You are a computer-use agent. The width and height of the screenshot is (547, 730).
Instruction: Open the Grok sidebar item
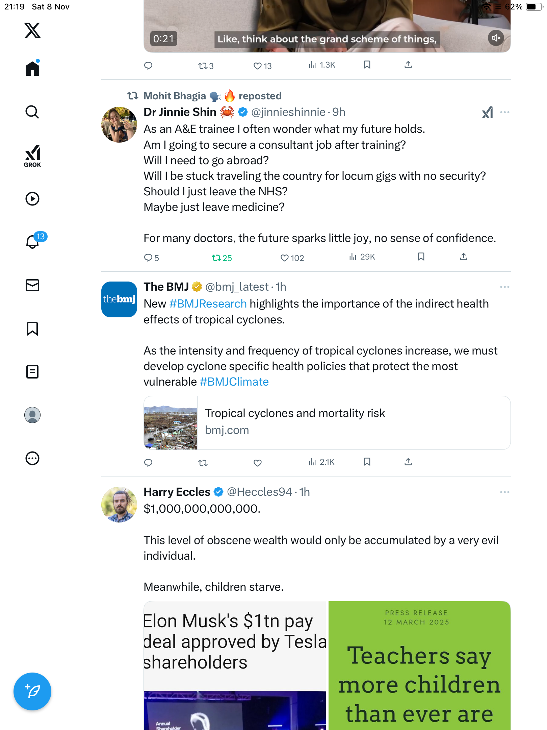pyautogui.click(x=32, y=156)
